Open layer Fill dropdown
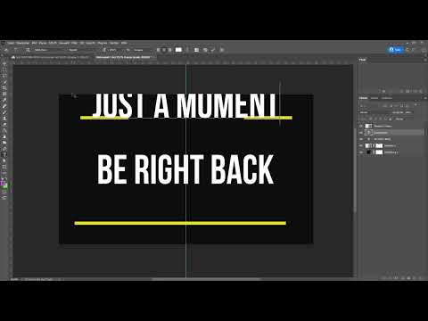Screen dimensions: 428x321 [400, 119]
